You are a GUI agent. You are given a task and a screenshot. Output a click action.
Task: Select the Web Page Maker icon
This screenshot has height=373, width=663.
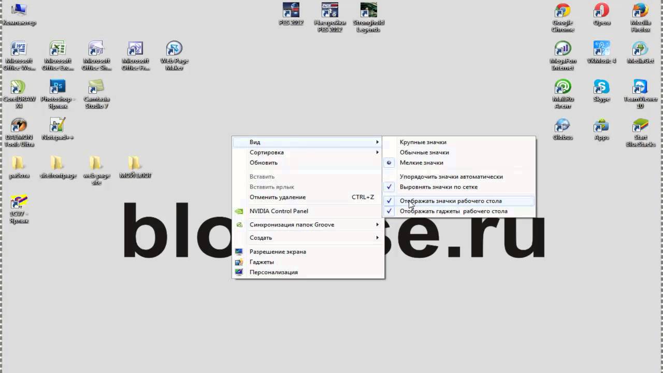174,56
